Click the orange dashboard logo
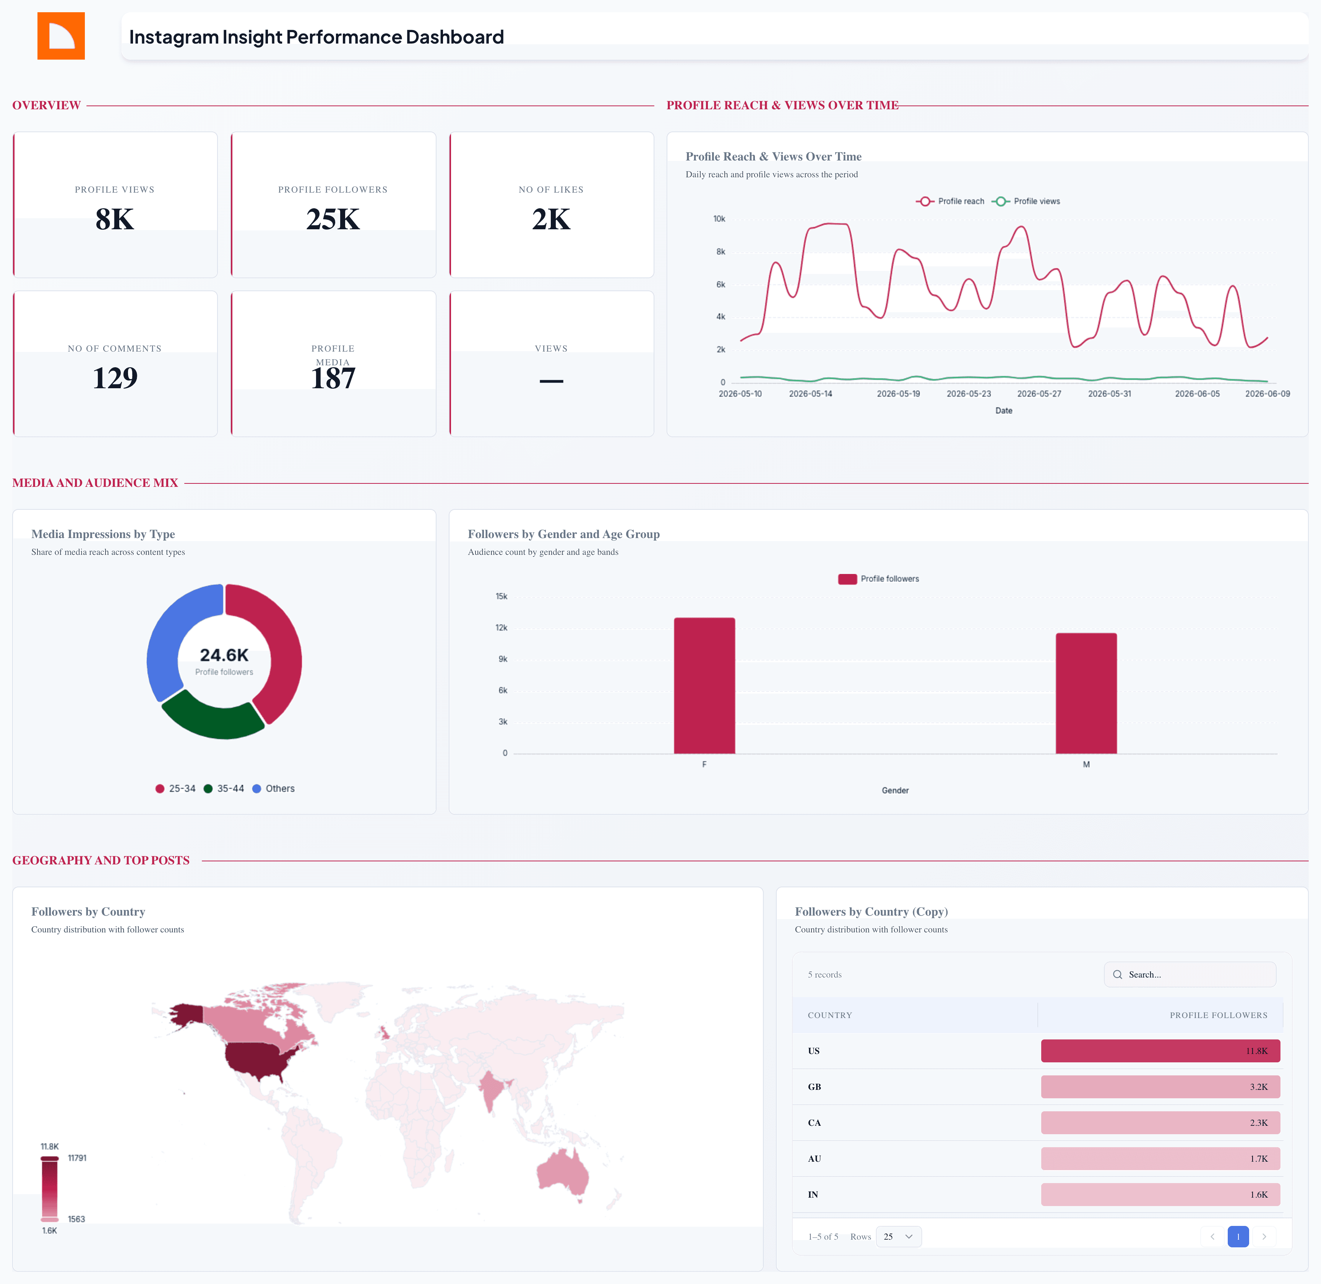The width and height of the screenshot is (1321, 1284). tap(61, 36)
